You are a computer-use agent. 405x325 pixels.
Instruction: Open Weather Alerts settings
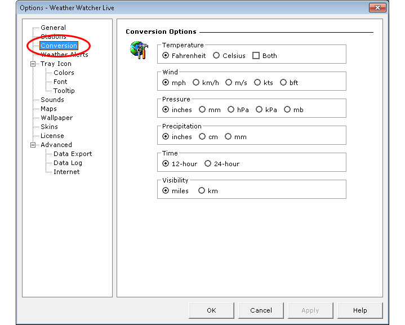[64, 55]
